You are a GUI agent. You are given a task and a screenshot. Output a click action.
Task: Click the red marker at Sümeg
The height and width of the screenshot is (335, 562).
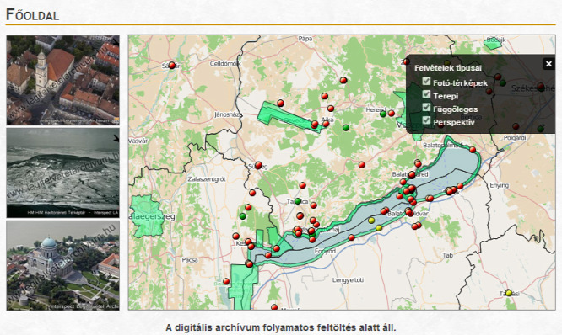pos(258,165)
